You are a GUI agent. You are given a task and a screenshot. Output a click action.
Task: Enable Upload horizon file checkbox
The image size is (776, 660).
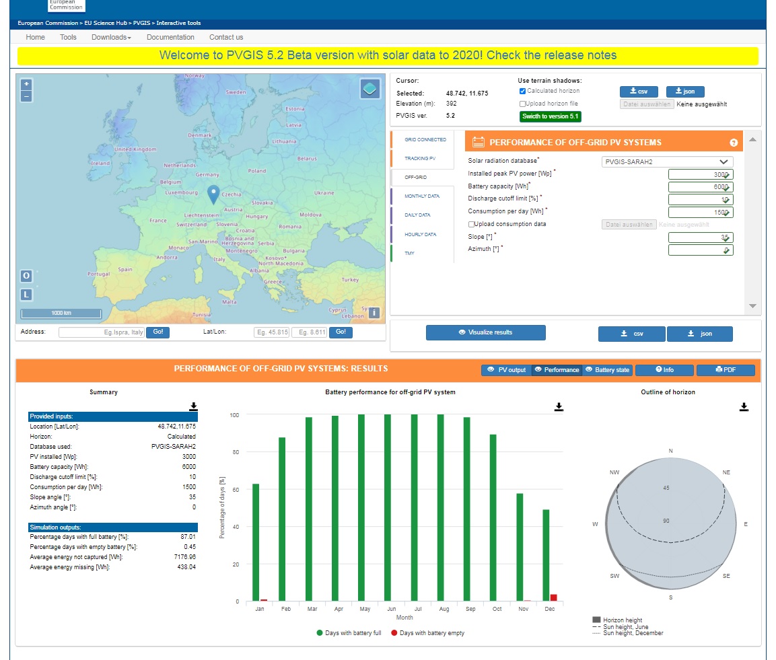click(x=522, y=104)
